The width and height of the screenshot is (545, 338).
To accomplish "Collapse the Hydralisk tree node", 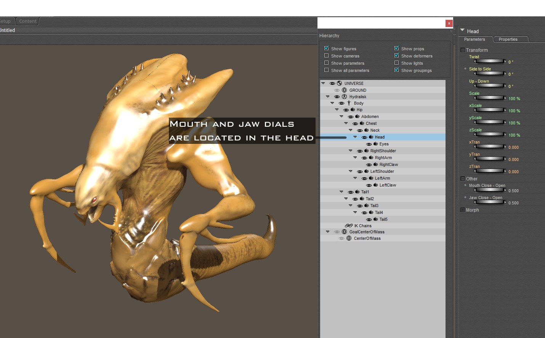I will [x=327, y=96].
